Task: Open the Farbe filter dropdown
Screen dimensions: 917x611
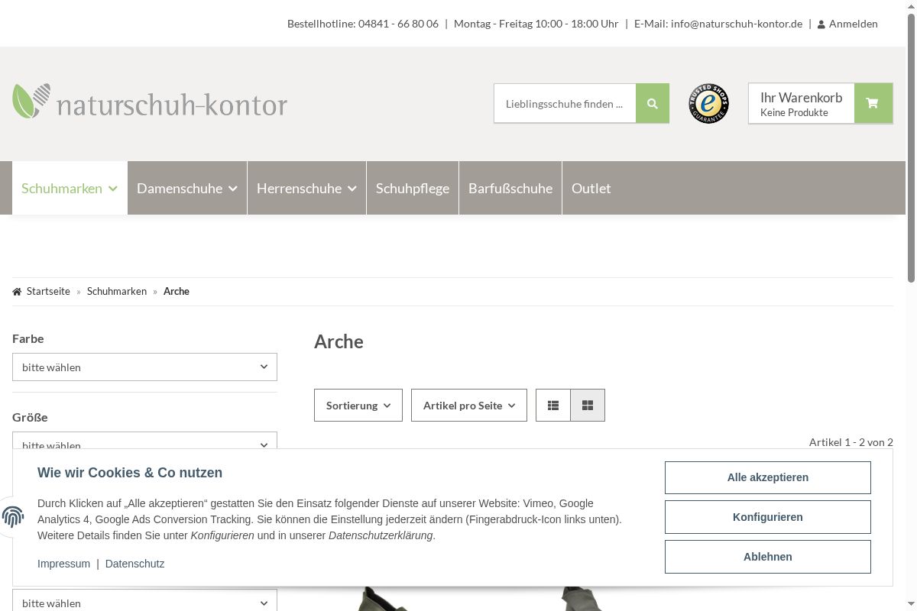Action: pos(144,367)
